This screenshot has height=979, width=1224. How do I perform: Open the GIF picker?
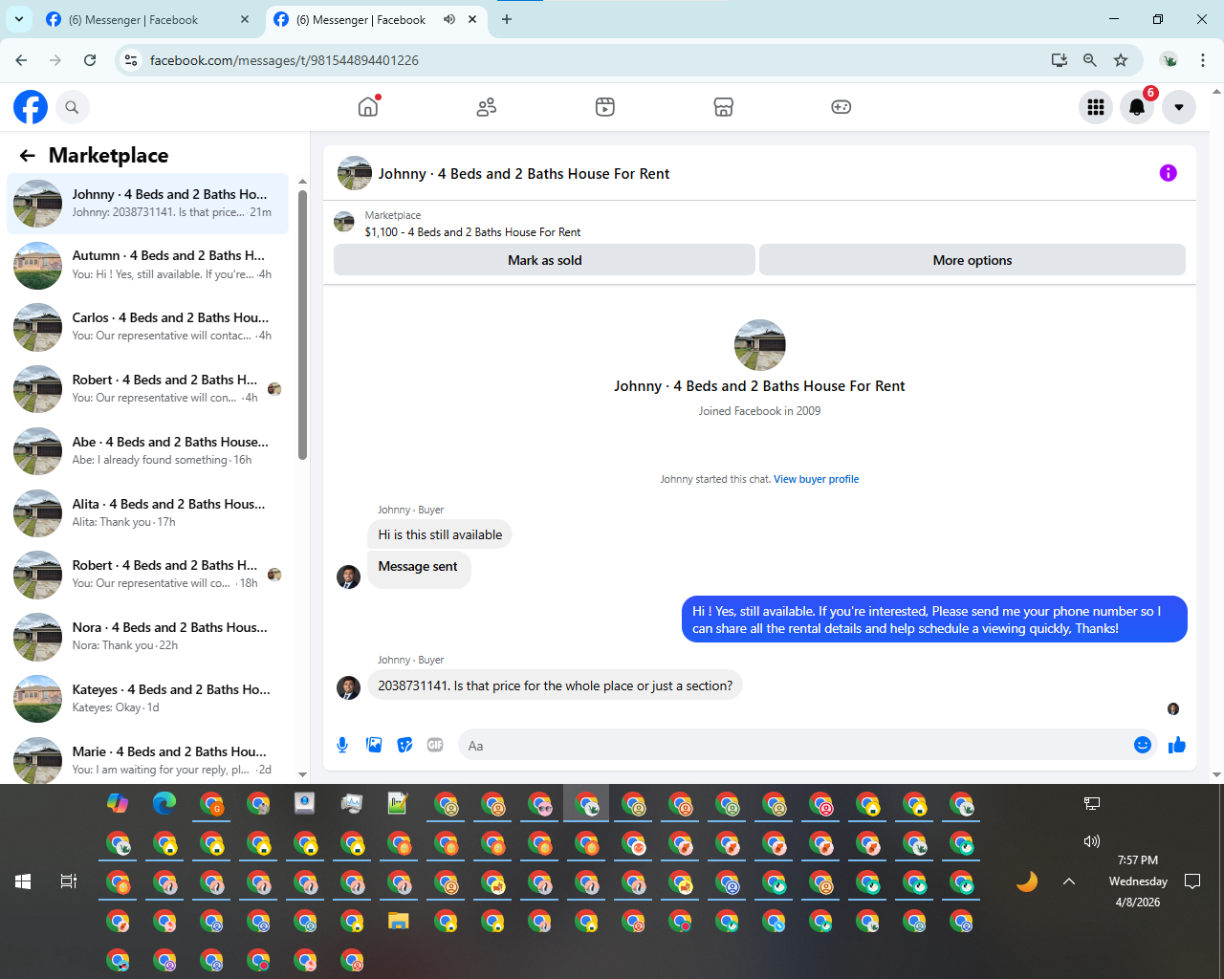coord(435,745)
